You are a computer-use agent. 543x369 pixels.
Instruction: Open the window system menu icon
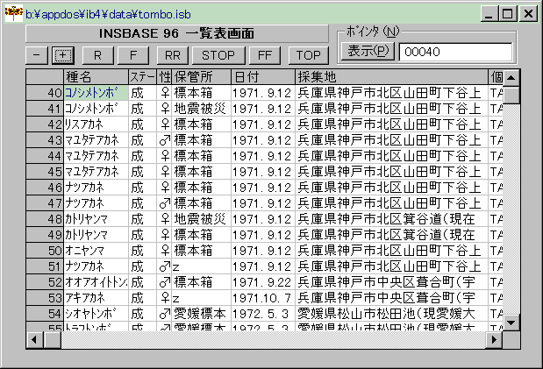[x=13, y=13]
